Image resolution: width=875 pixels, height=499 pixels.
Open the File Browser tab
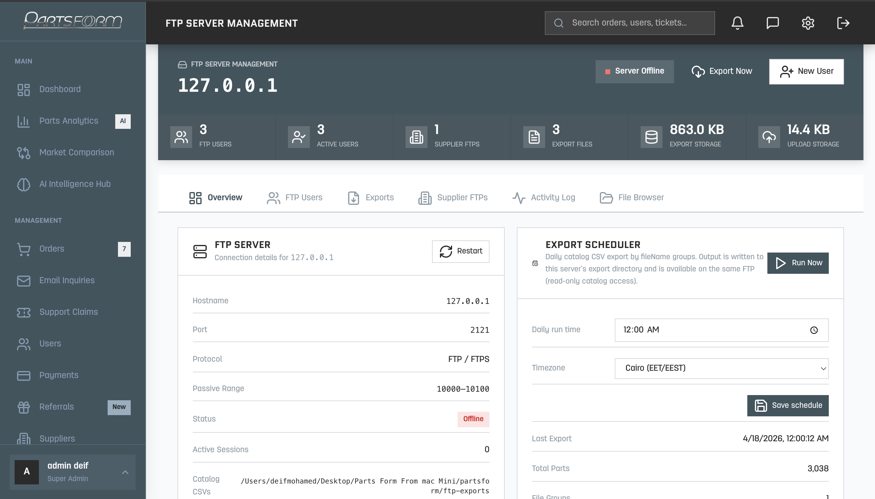(x=632, y=198)
